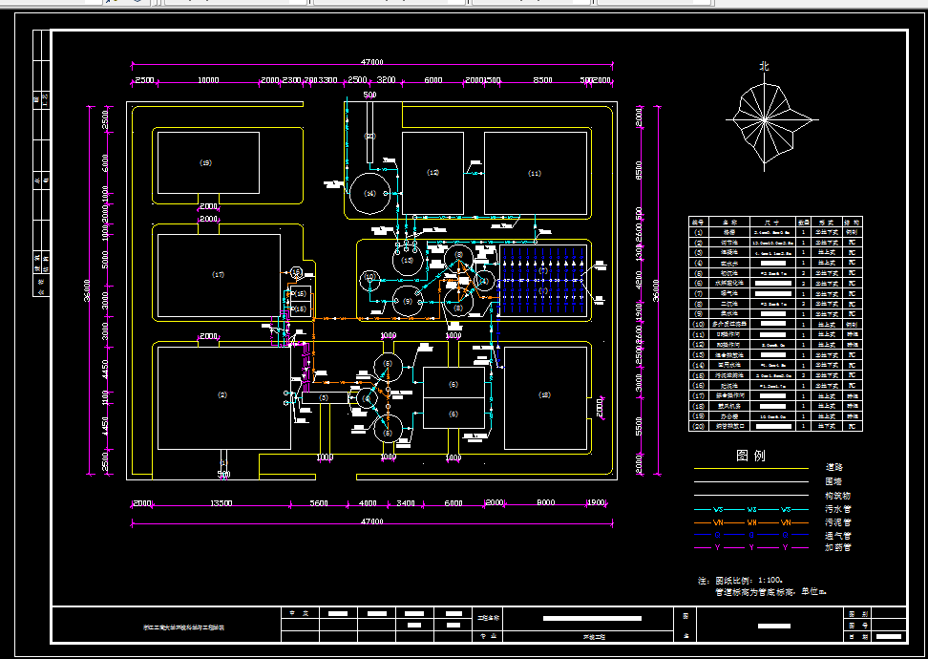The image size is (928, 659).
Task: Select rectangular unit (3) in the plan
Action: [x=325, y=397]
